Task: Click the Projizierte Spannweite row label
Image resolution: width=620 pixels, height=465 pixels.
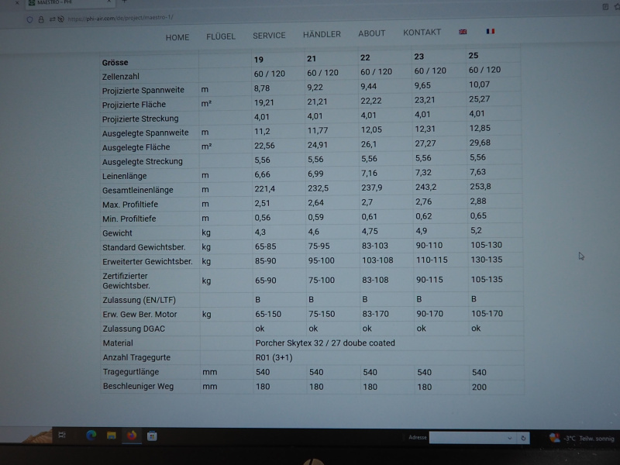Action: (x=143, y=90)
